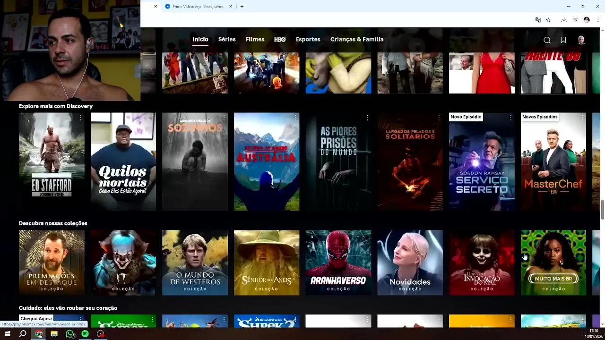The height and width of the screenshot is (340, 605).
Task: Open As Piores Prisões do Mundo poster
Action: pyautogui.click(x=338, y=161)
